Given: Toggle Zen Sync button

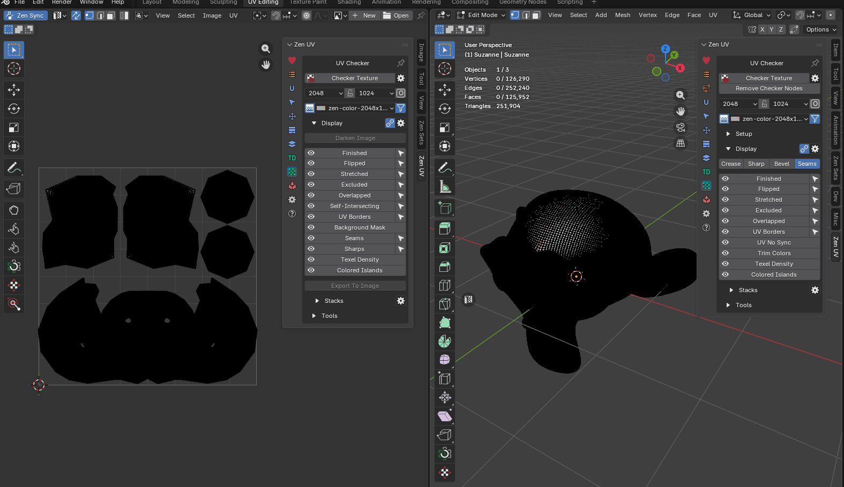Looking at the screenshot, I should pos(25,16).
